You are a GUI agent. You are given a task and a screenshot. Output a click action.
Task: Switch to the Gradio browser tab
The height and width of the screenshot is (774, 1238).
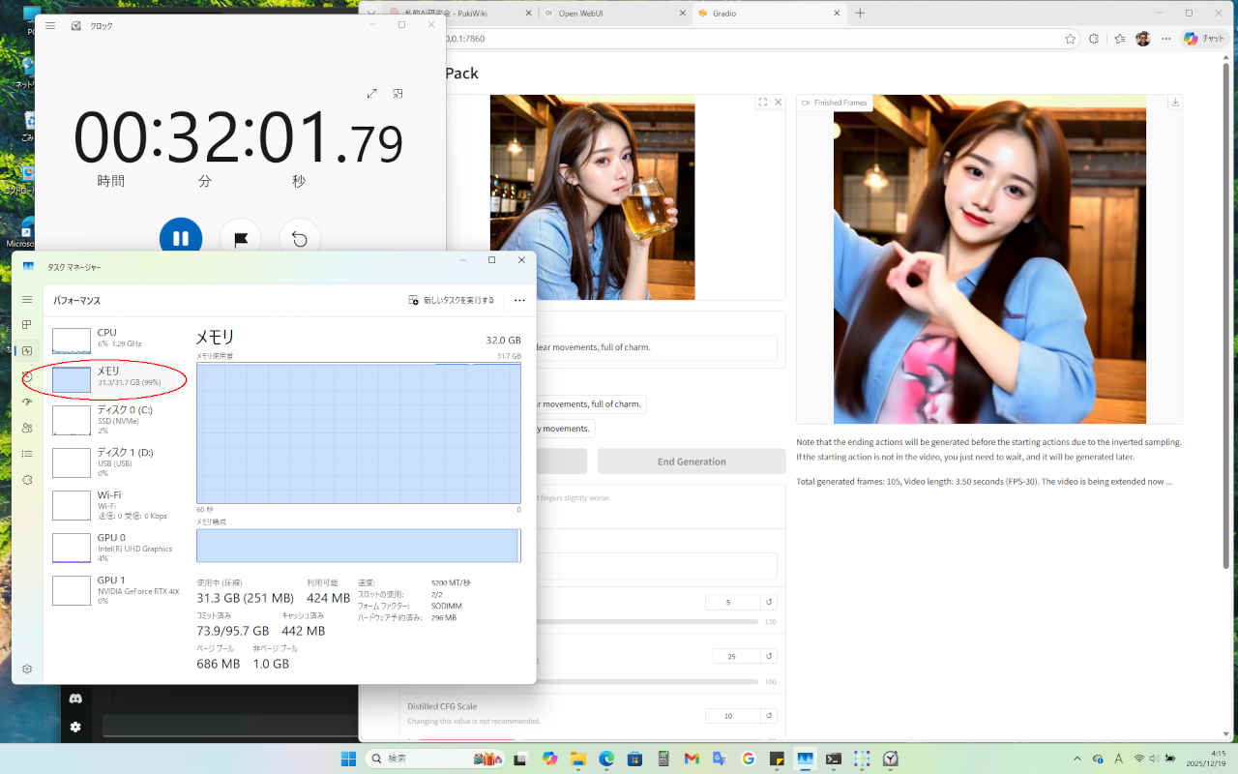coord(754,13)
